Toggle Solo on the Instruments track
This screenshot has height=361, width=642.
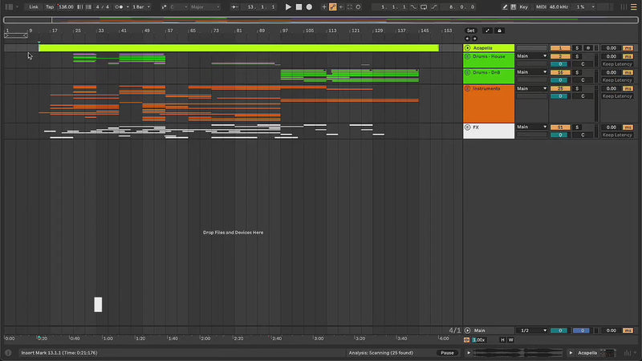pyautogui.click(x=576, y=88)
